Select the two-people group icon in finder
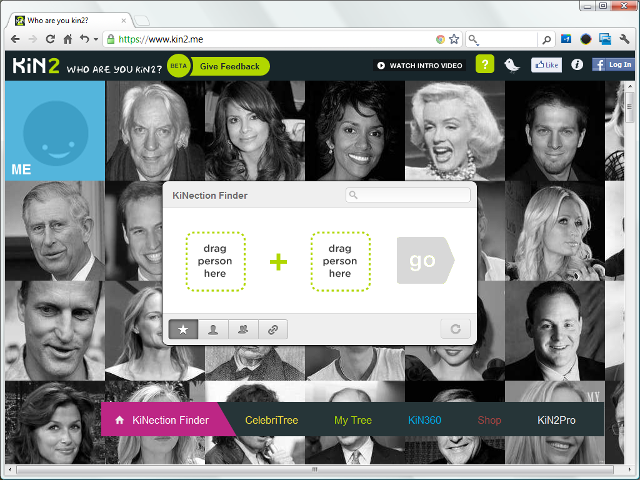Viewport: 640px width, 480px height. pyautogui.click(x=243, y=329)
